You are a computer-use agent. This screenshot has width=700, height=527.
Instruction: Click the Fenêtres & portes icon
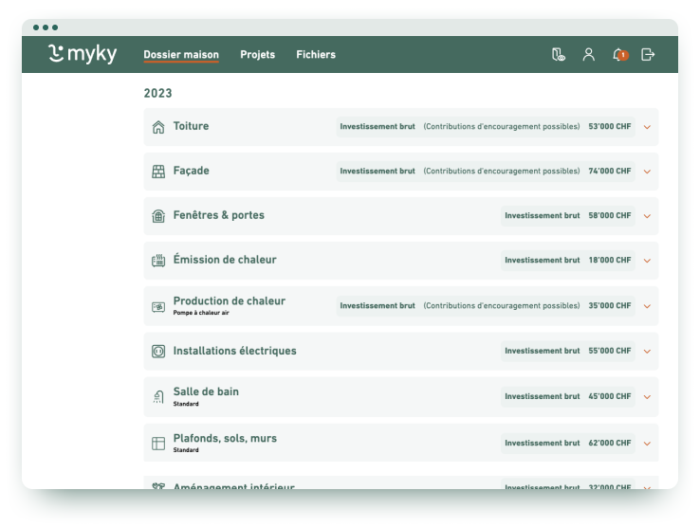(x=158, y=216)
